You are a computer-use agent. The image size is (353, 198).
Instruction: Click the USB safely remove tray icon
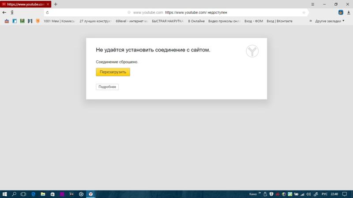point(265,194)
